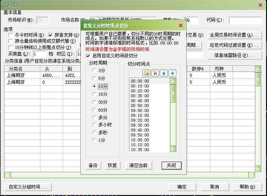Select the 多小时 period radio button

coord(94,125)
